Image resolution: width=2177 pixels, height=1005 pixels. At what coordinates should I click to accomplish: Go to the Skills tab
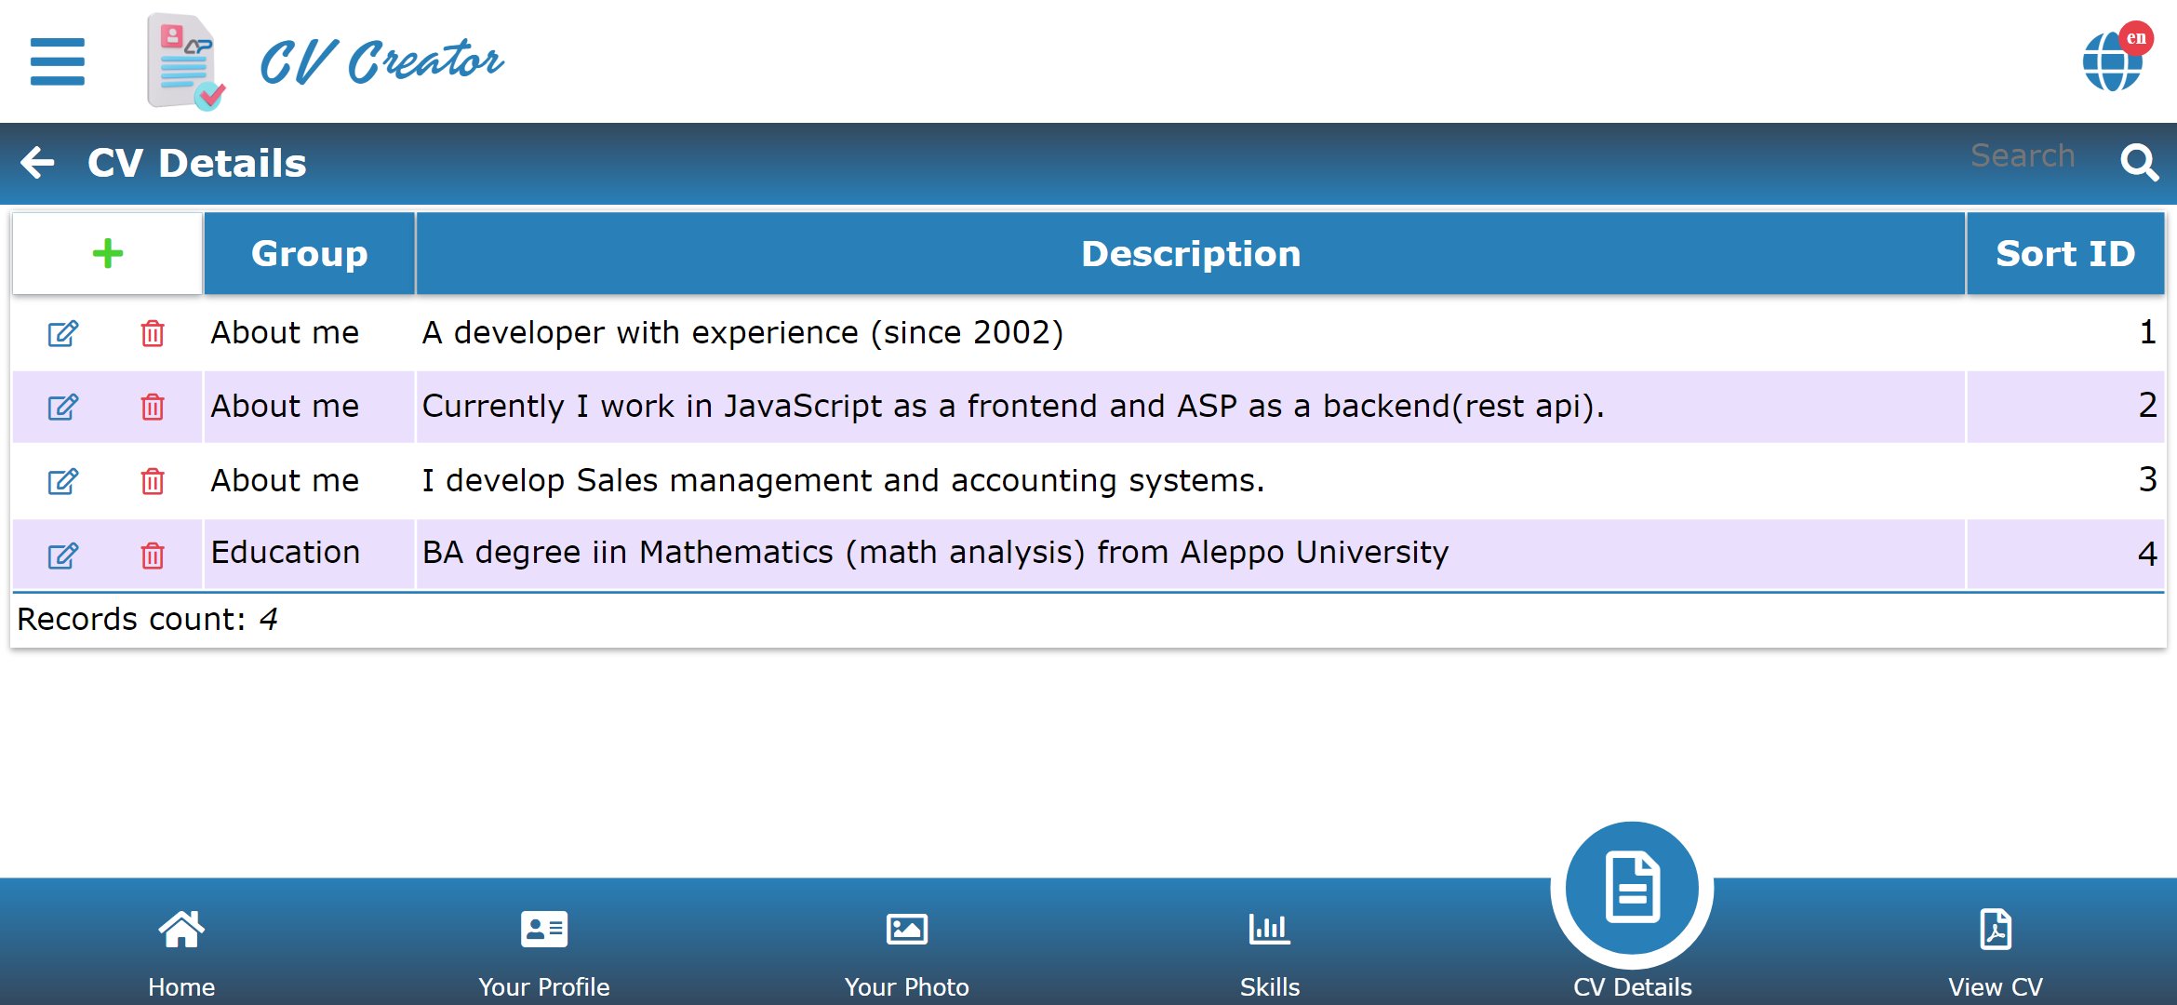pyautogui.click(x=1269, y=949)
